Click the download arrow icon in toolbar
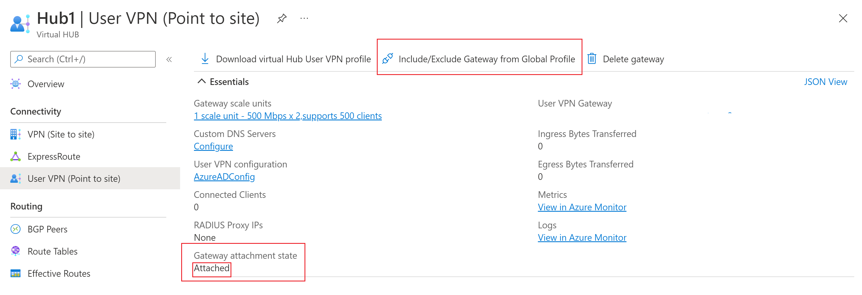Screen dimensions: 862x295 pos(205,59)
